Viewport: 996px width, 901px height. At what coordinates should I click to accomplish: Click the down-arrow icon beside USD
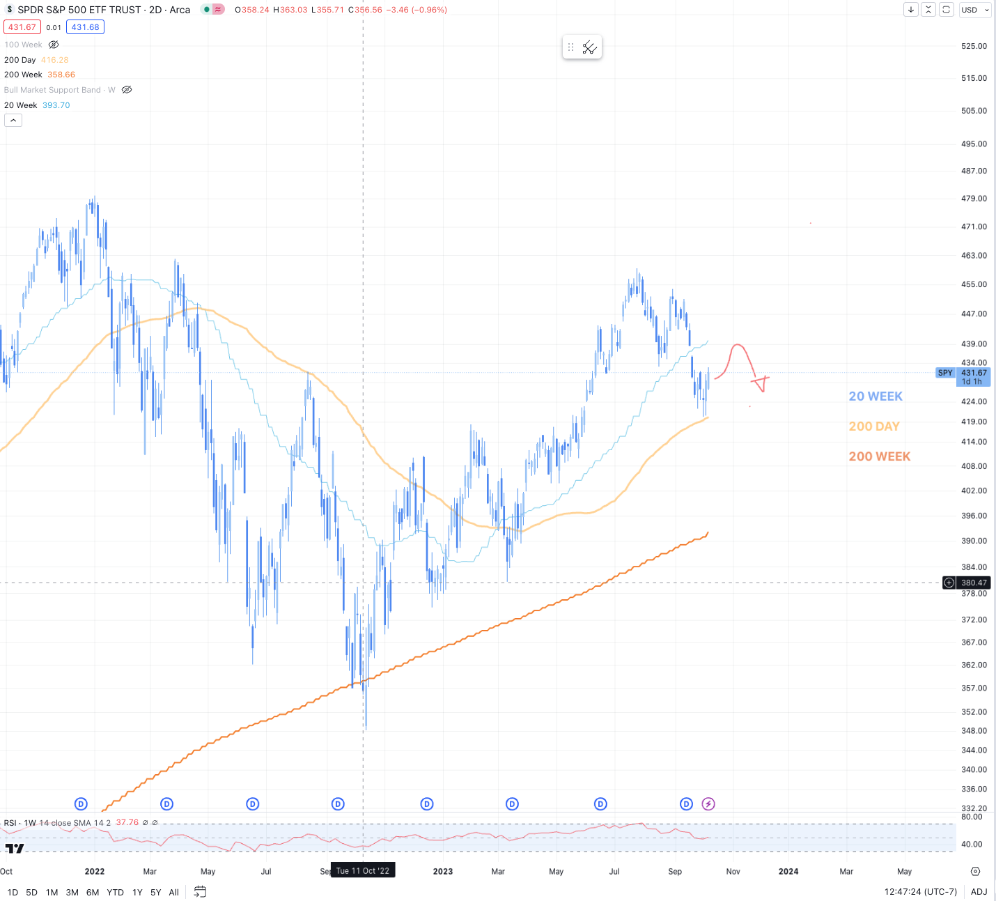(x=911, y=10)
